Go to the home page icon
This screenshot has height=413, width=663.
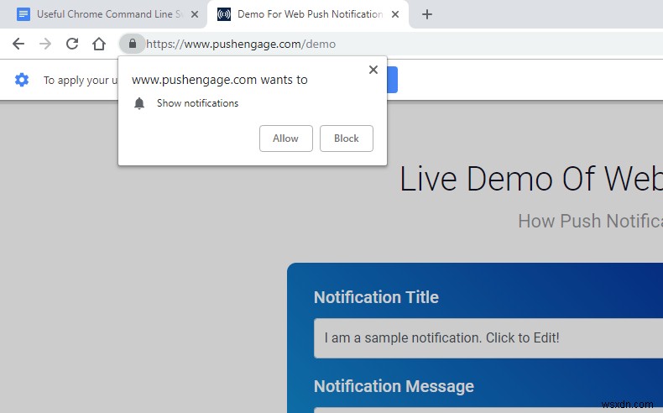point(99,44)
